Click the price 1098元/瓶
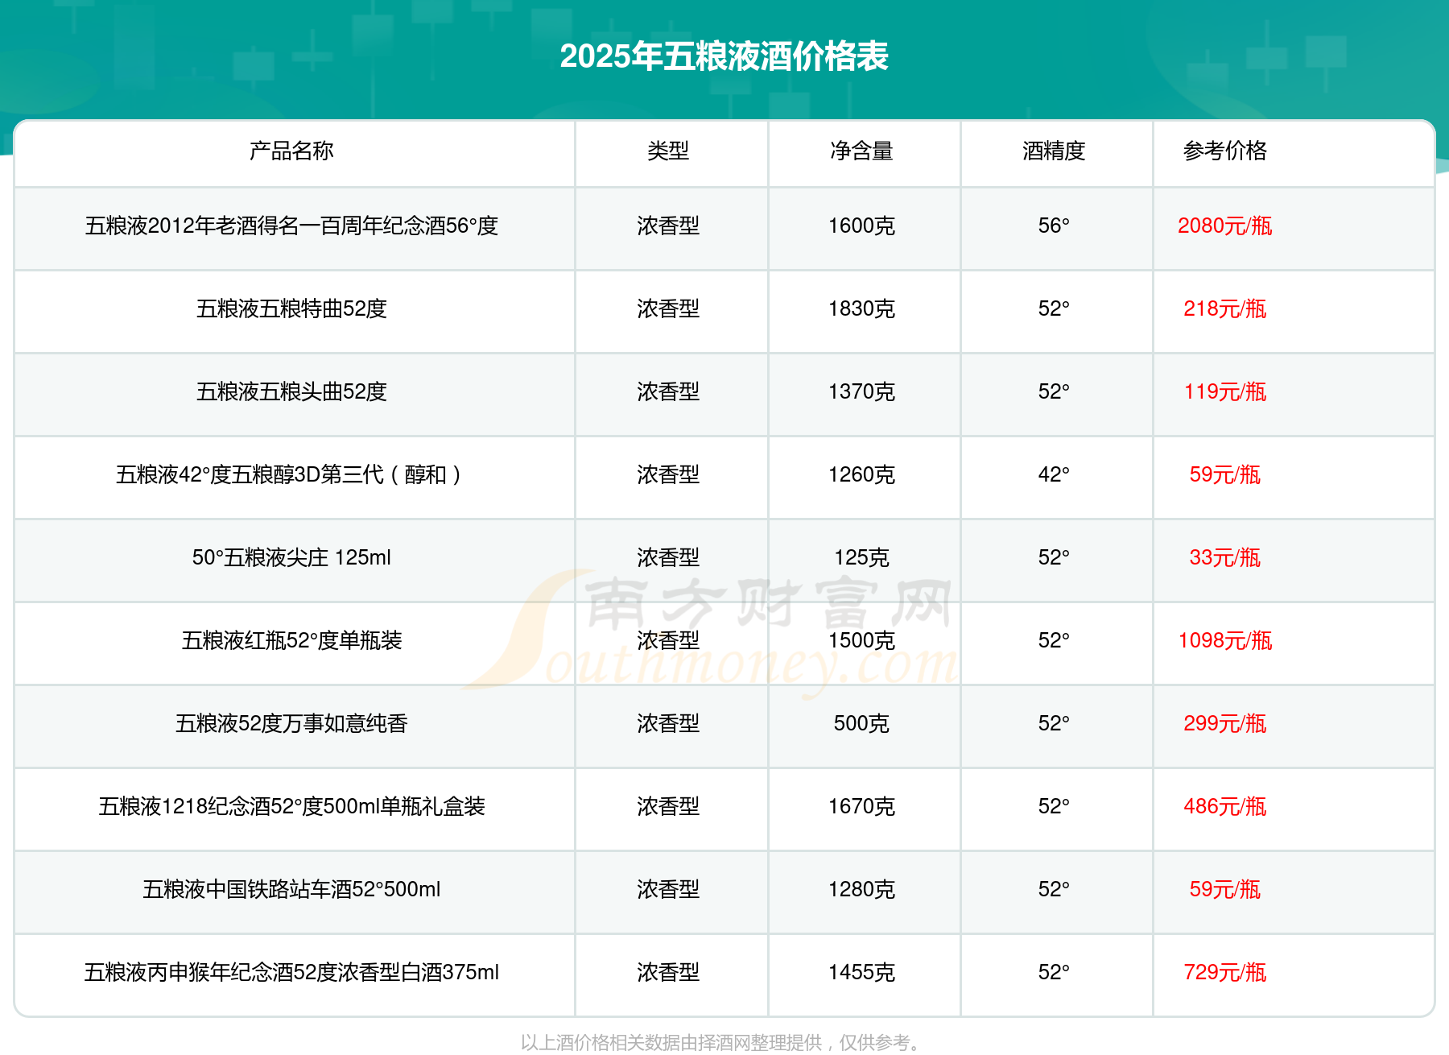The width and height of the screenshot is (1449, 1055). 1225,640
